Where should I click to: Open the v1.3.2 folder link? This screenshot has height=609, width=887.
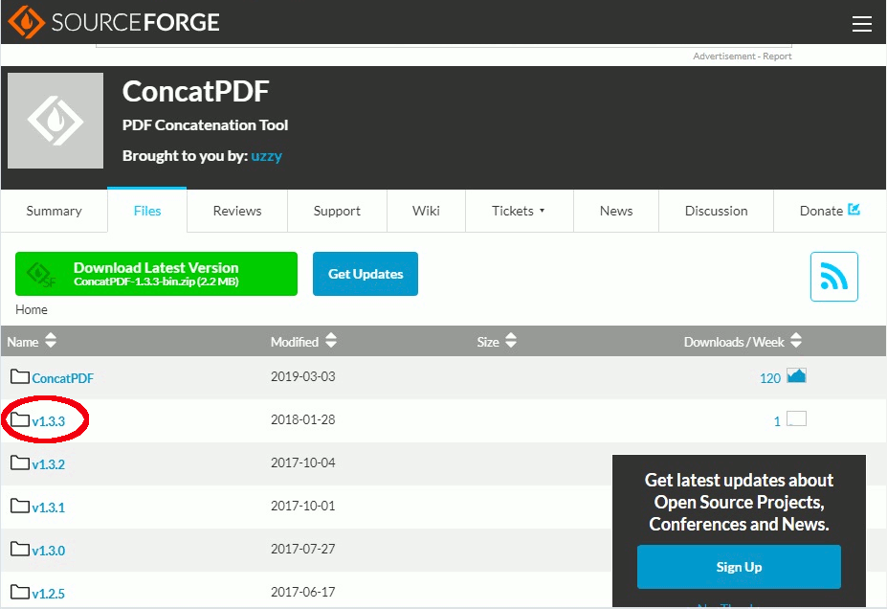[x=48, y=464]
